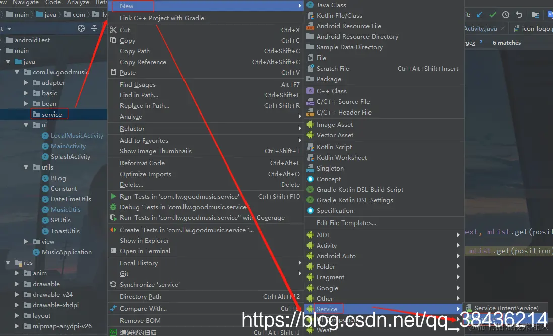The height and width of the screenshot is (336, 553).
Task: Click the Copy icon in context menu
Action: tap(113, 40)
